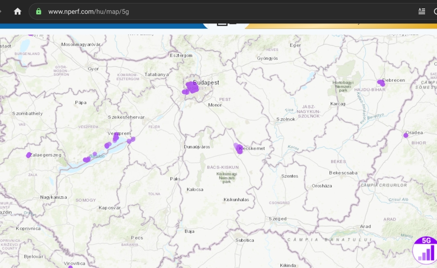Open reader mode from the address bar
The height and width of the screenshot is (268, 437).
[422, 12]
